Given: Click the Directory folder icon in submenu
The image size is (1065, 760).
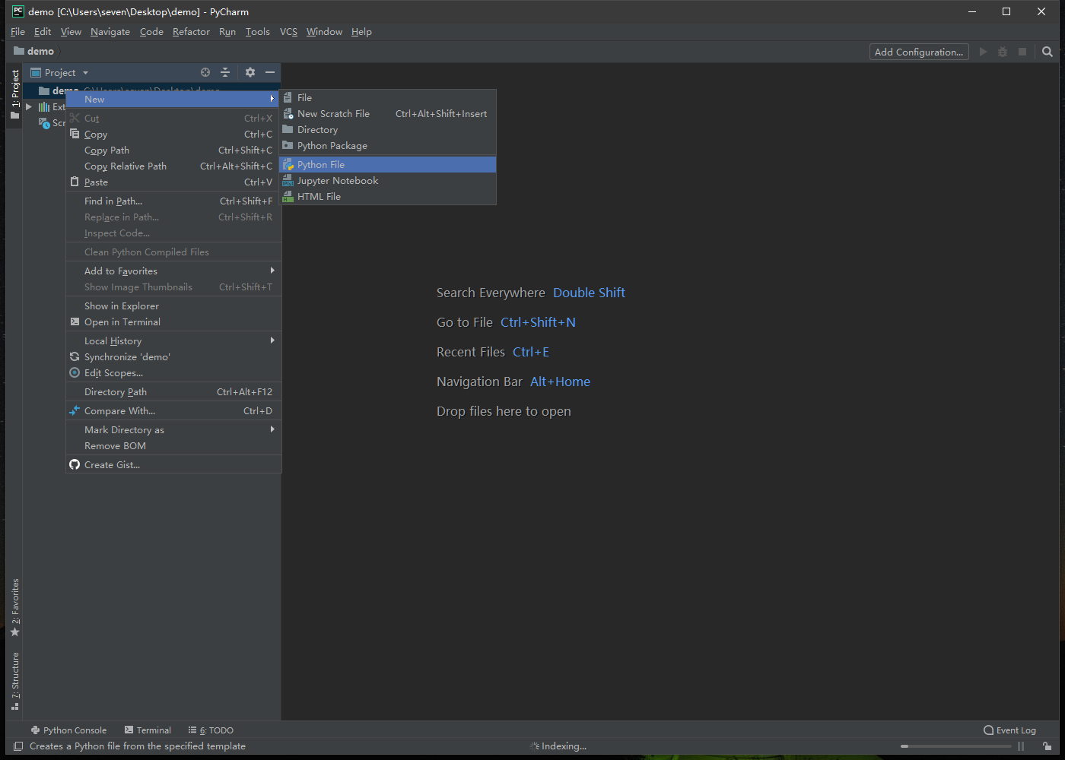Looking at the screenshot, I should 288,130.
